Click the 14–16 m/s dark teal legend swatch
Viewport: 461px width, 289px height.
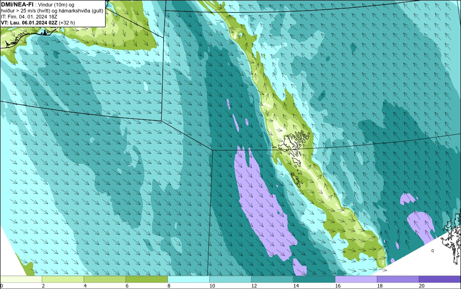314,279
